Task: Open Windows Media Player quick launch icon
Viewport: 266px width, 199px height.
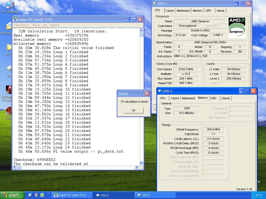Action: [36, 195]
